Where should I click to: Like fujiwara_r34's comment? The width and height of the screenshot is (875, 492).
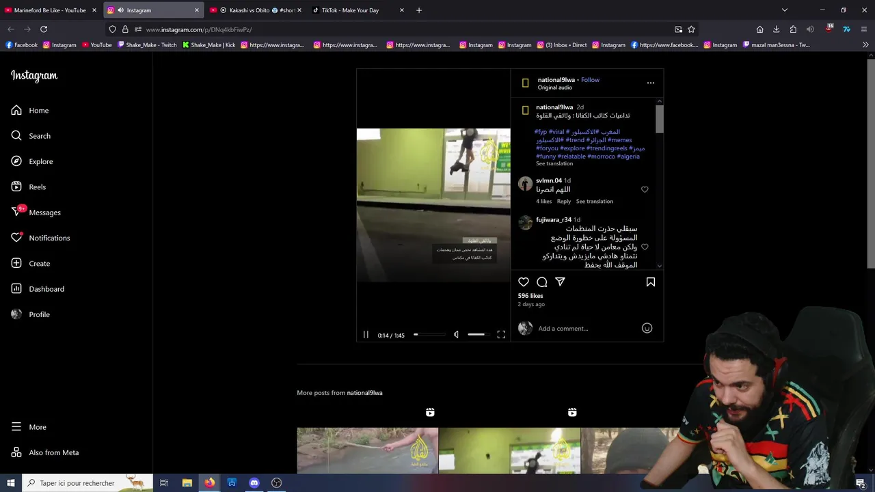point(645,247)
